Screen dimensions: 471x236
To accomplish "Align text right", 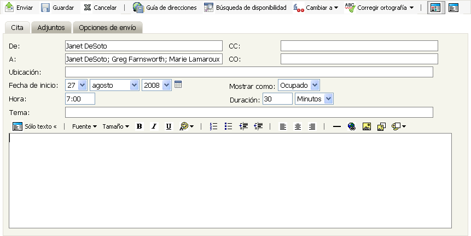I will [x=312, y=127].
